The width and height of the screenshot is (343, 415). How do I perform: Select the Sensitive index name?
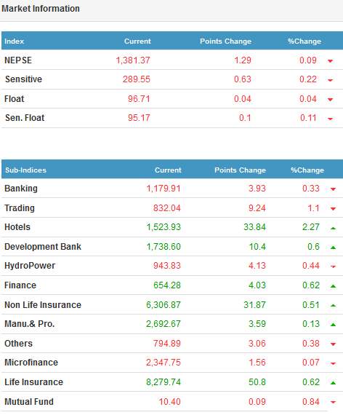23,79
